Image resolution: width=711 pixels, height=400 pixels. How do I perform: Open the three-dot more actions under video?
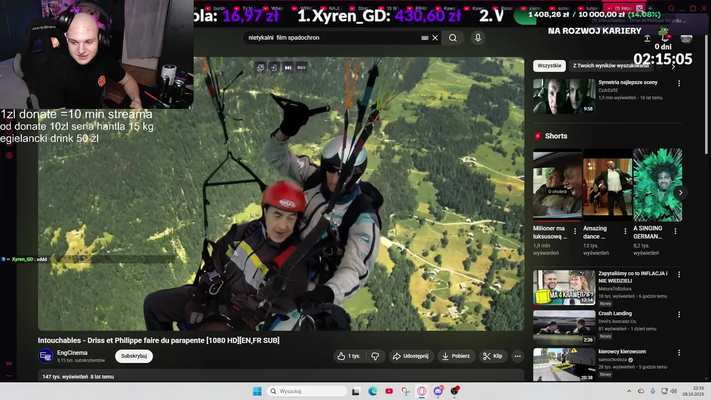[518, 356]
